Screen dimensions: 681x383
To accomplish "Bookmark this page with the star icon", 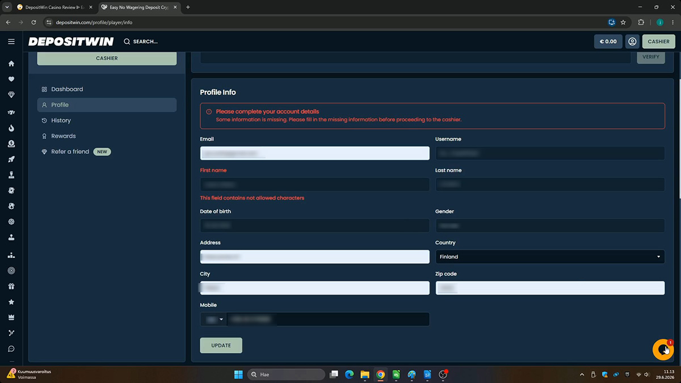I will (623, 23).
